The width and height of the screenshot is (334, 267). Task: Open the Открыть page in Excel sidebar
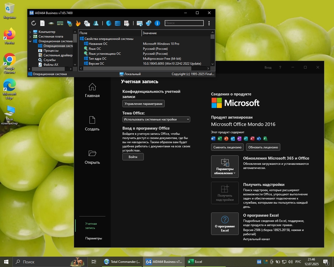[x=92, y=157]
